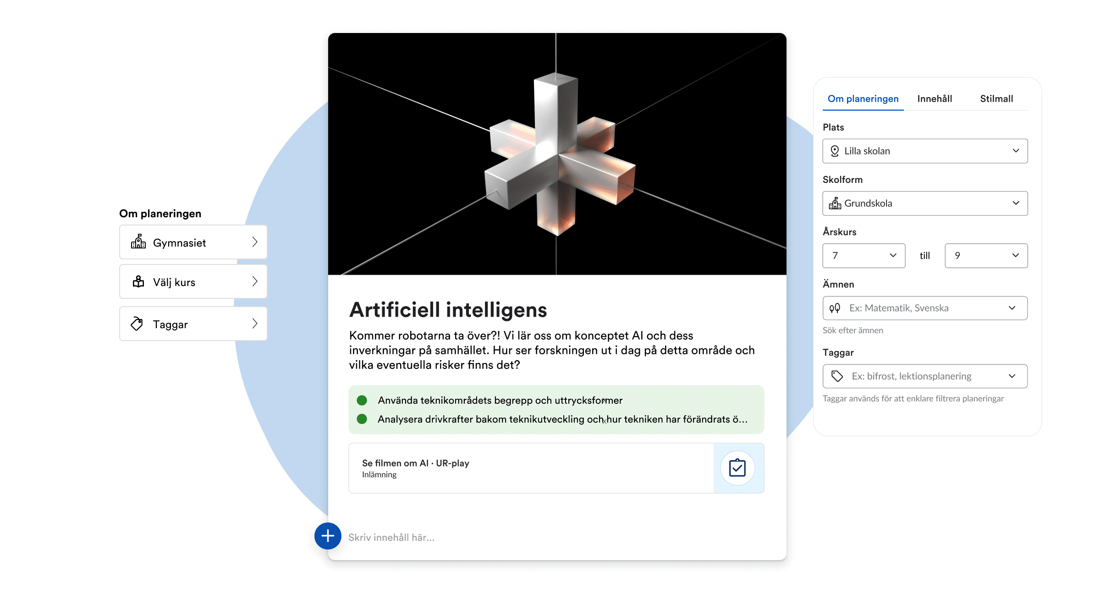Click the course icon beside Välj kurs

[x=138, y=281]
